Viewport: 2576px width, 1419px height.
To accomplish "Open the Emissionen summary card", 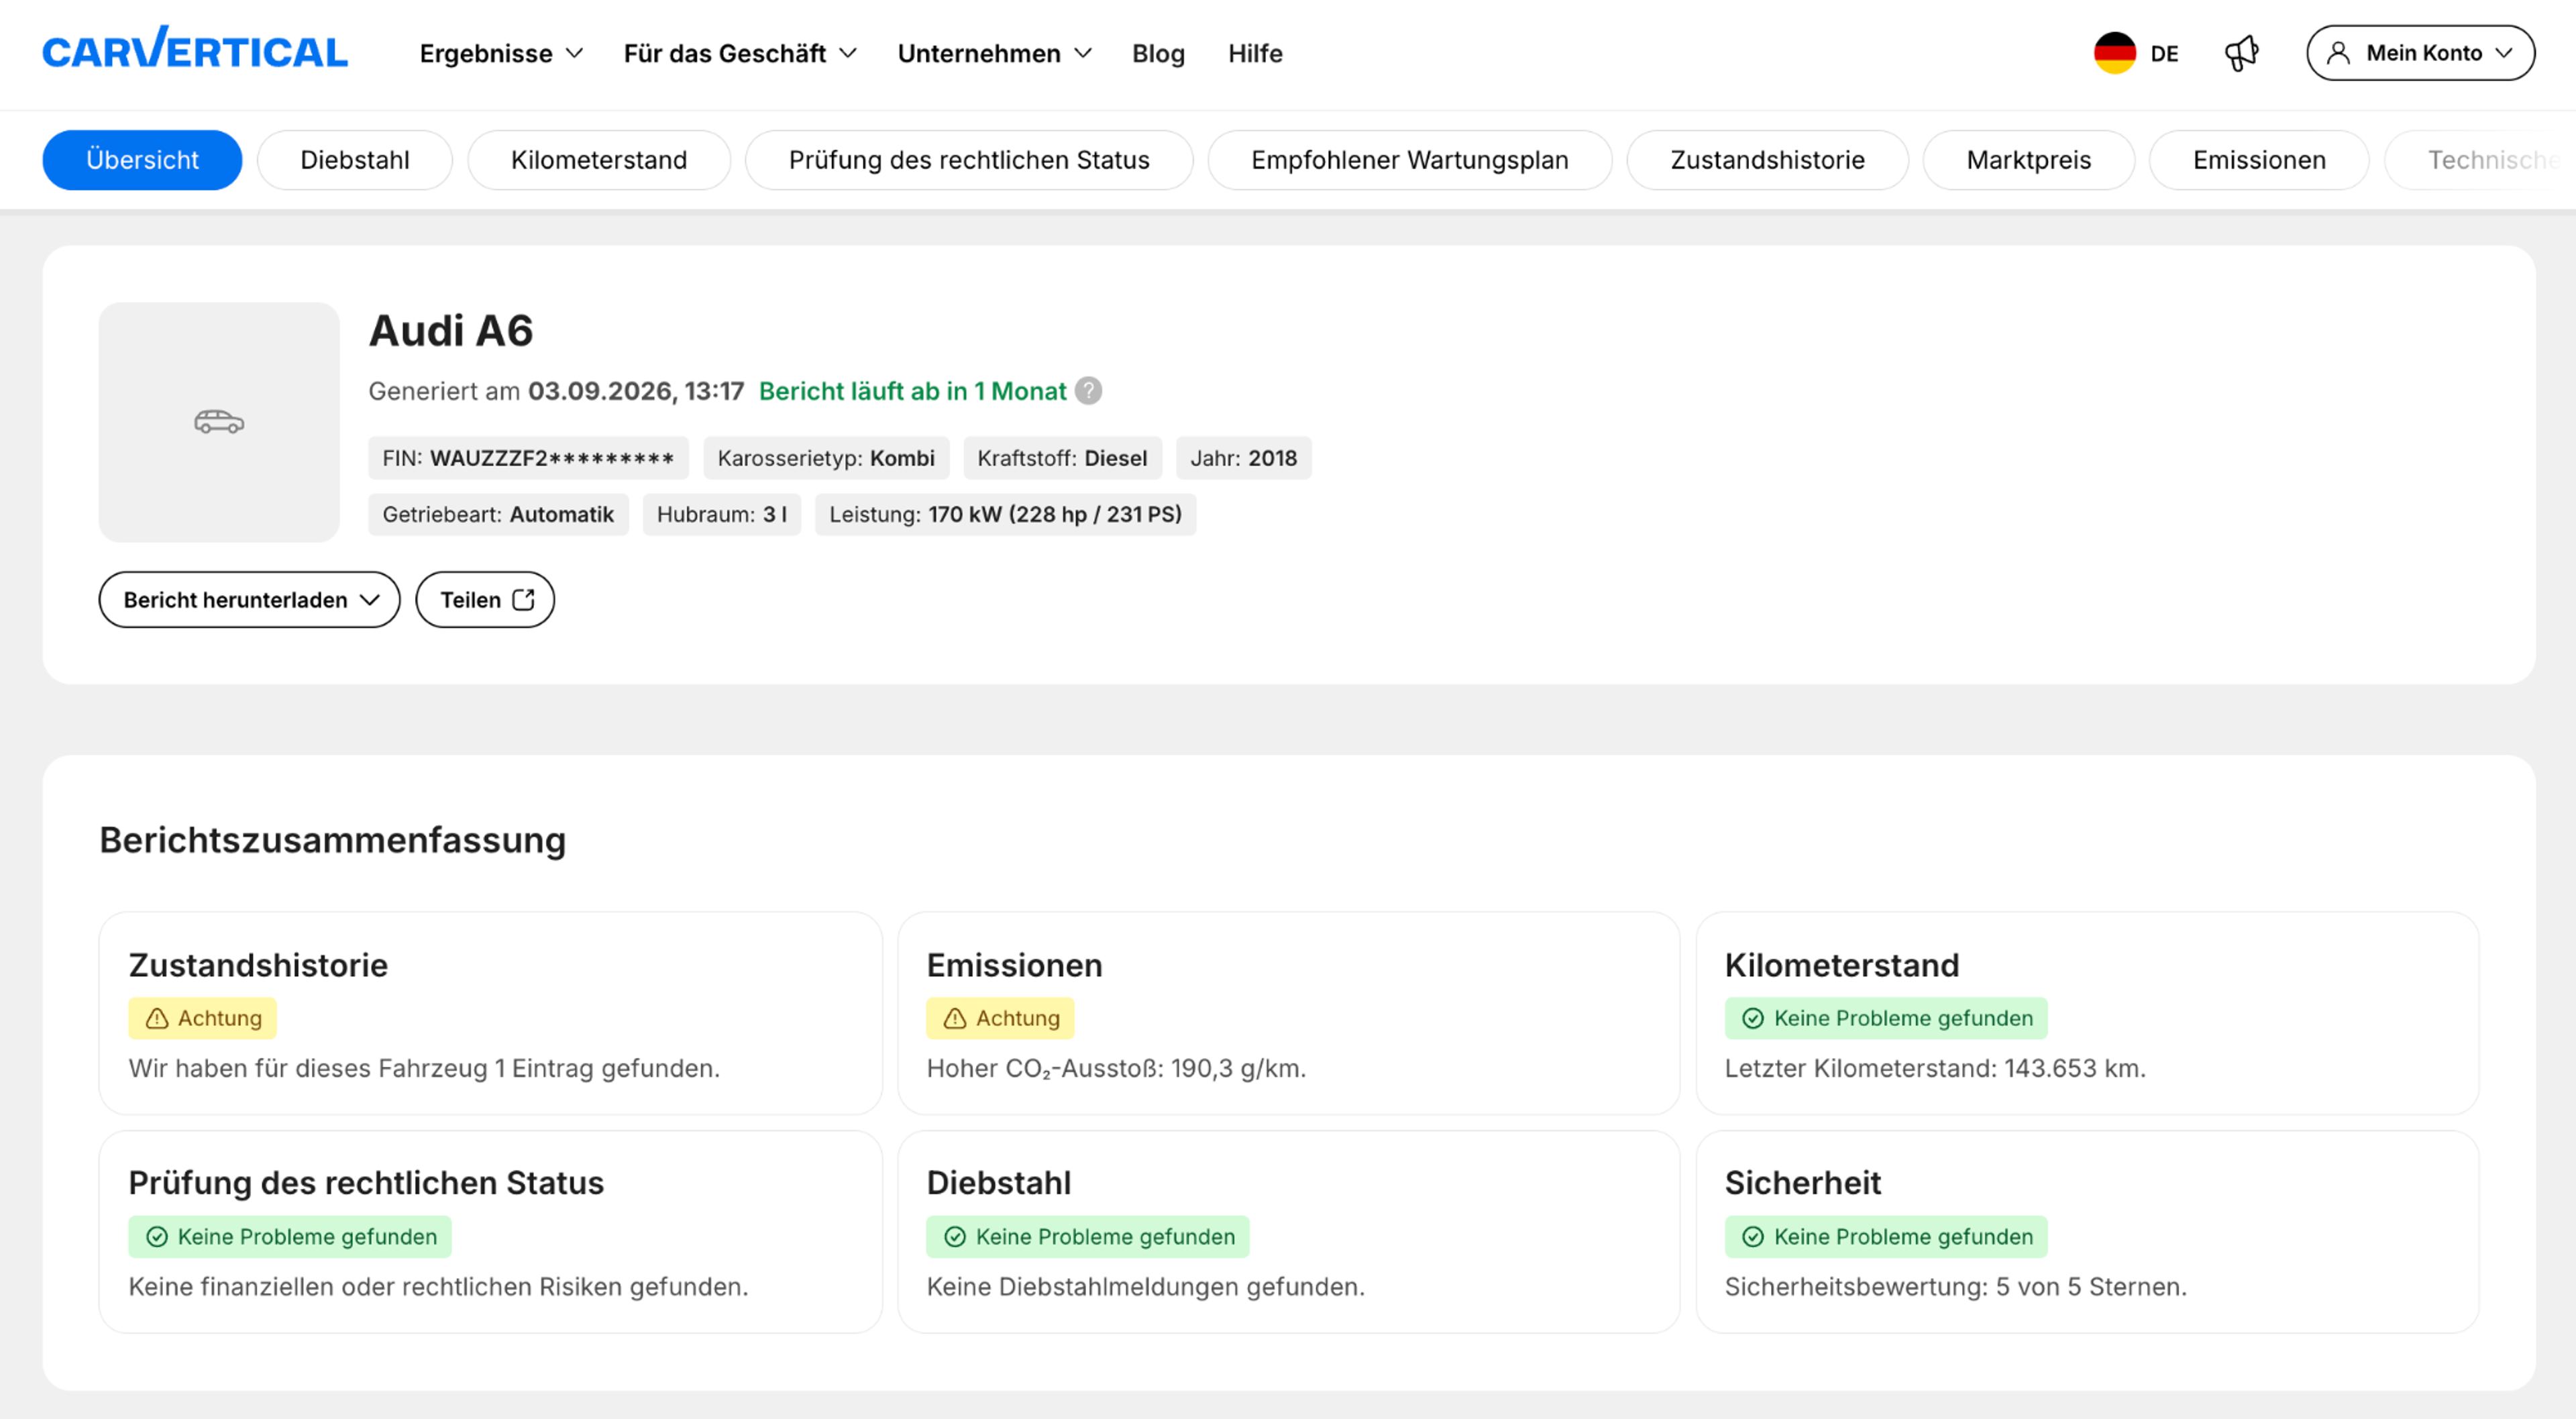I will (x=1288, y=1013).
